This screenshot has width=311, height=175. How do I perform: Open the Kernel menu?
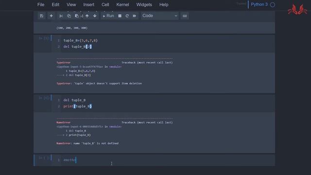[122, 4]
